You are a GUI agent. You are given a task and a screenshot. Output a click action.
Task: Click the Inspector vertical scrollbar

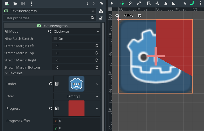click(103, 77)
